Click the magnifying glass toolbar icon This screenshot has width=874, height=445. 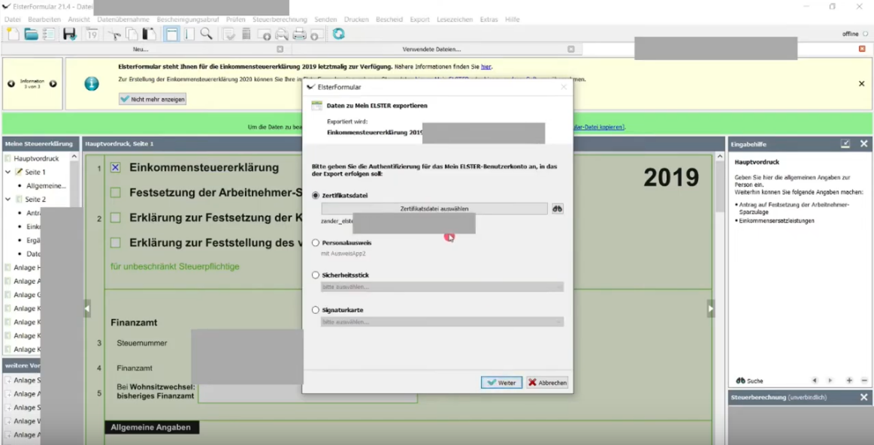pyautogui.click(x=206, y=34)
